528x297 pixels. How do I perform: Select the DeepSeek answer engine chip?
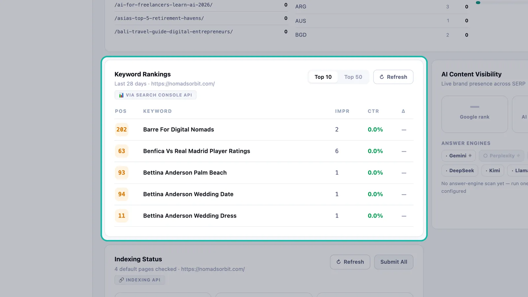pyautogui.click(x=460, y=170)
